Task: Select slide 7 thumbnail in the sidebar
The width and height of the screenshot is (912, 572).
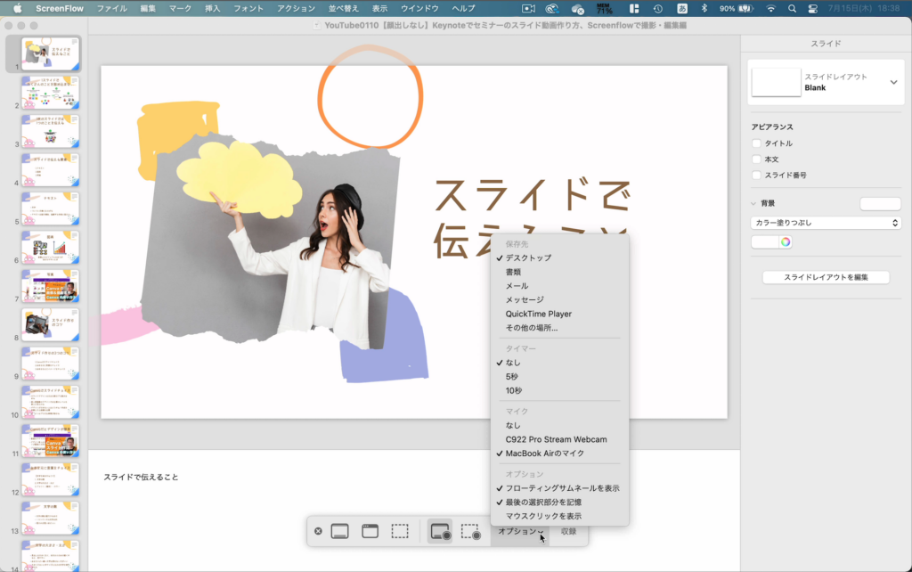Action: (x=49, y=288)
